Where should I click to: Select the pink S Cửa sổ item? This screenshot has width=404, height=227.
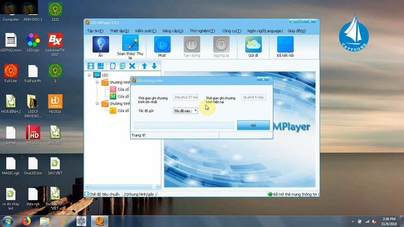point(119,89)
